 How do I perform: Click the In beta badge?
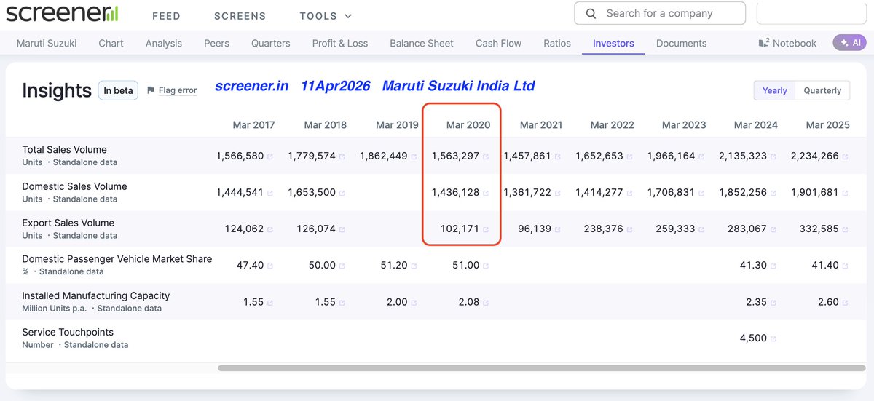[x=118, y=90]
